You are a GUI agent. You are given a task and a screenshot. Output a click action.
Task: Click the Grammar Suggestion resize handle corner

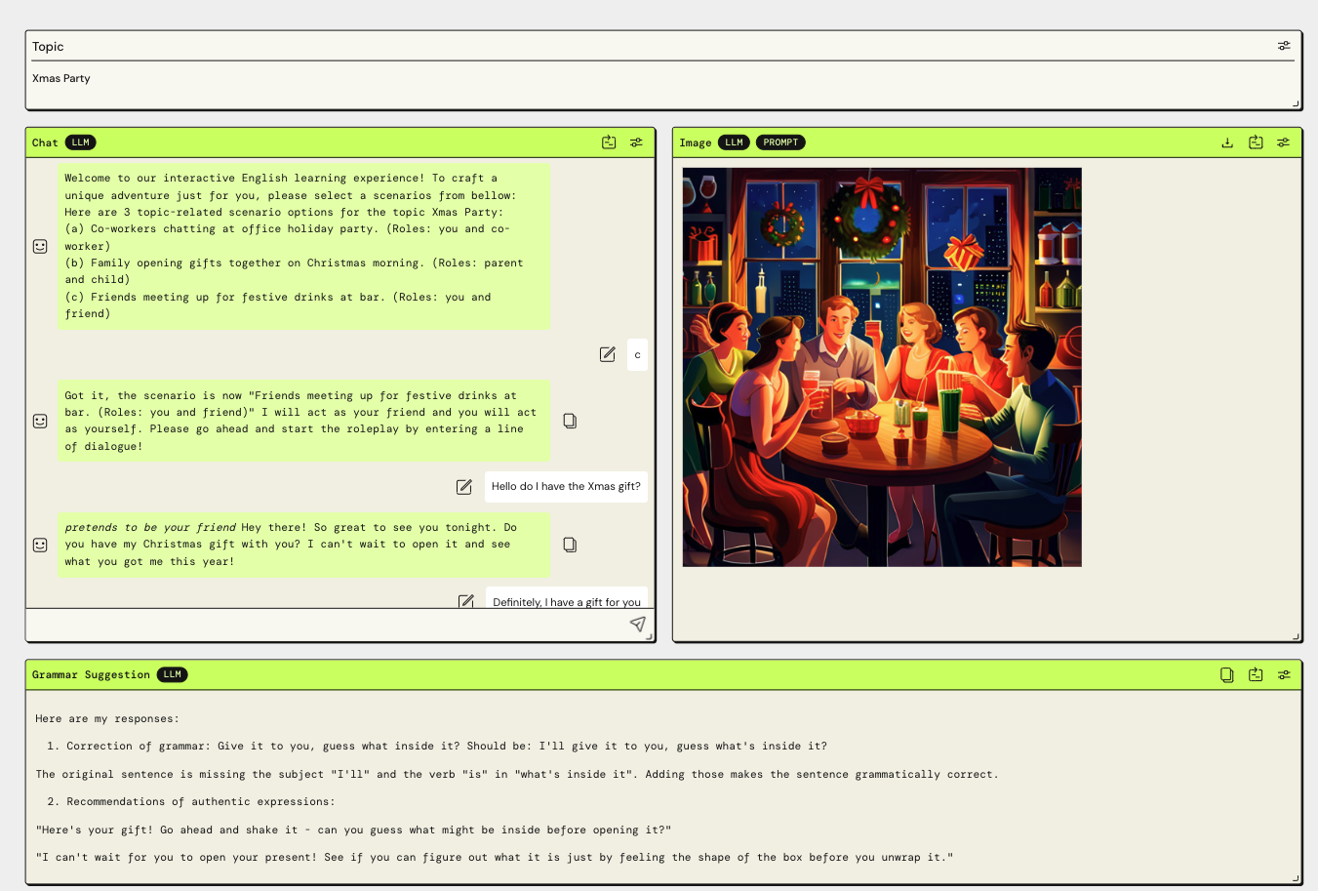[1296, 877]
